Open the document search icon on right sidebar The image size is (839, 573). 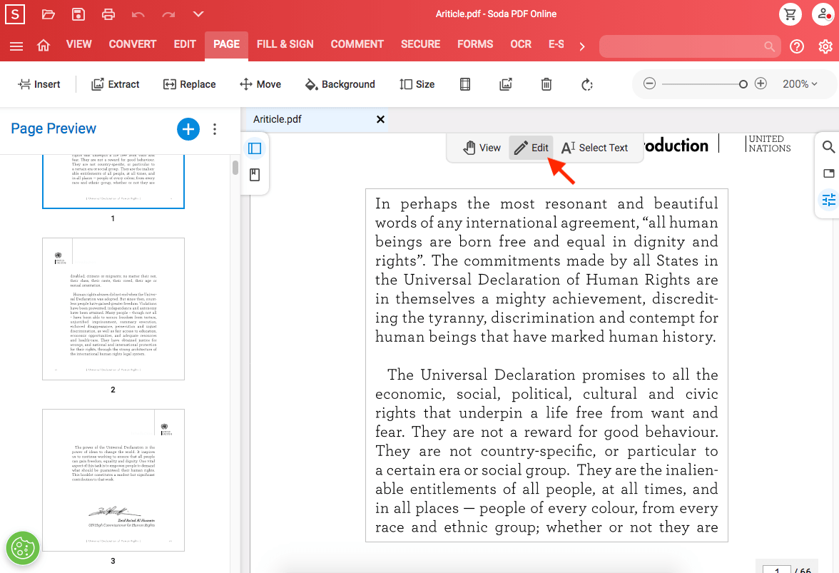pyautogui.click(x=828, y=147)
